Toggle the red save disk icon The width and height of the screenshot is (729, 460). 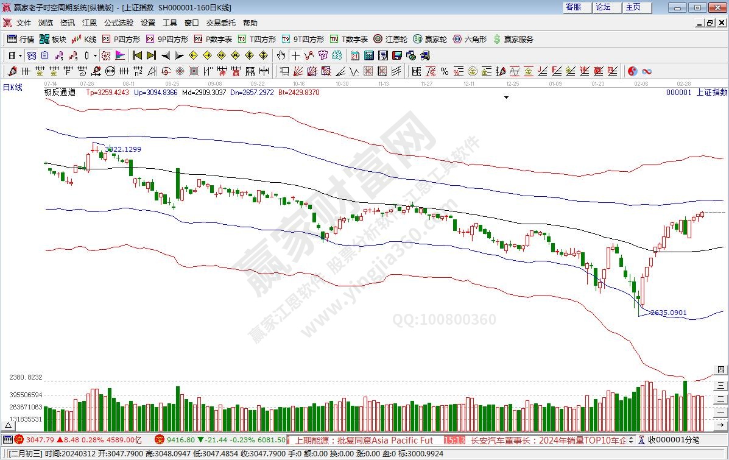coord(397,55)
